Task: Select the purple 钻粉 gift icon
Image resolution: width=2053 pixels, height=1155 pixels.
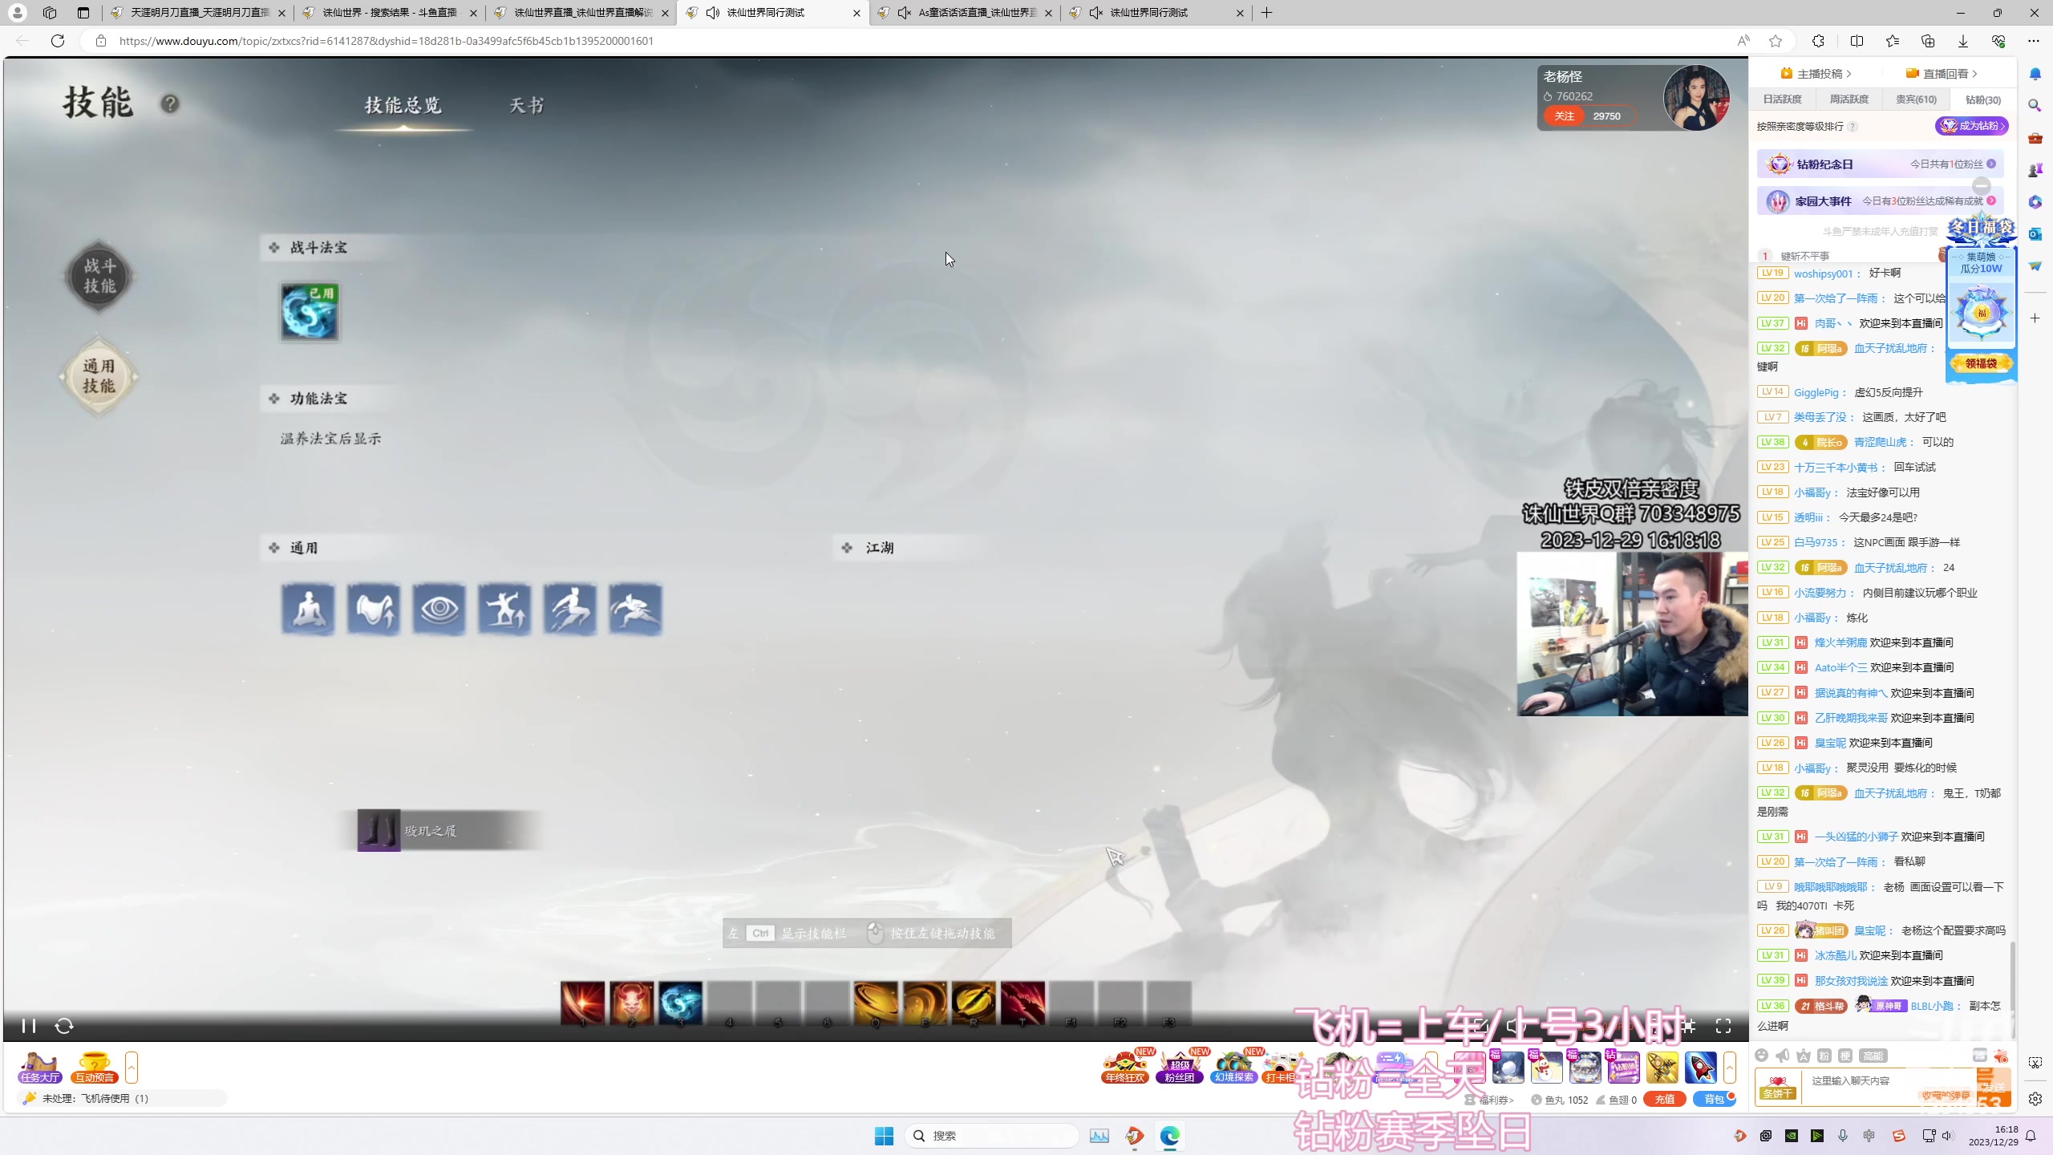Action: (x=1623, y=1068)
